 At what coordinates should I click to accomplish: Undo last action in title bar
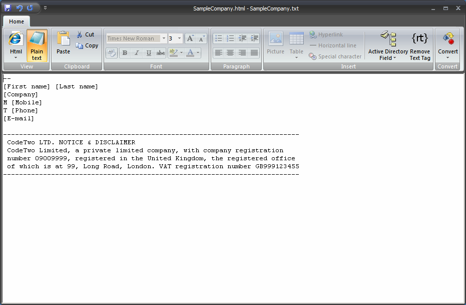click(20, 8)
